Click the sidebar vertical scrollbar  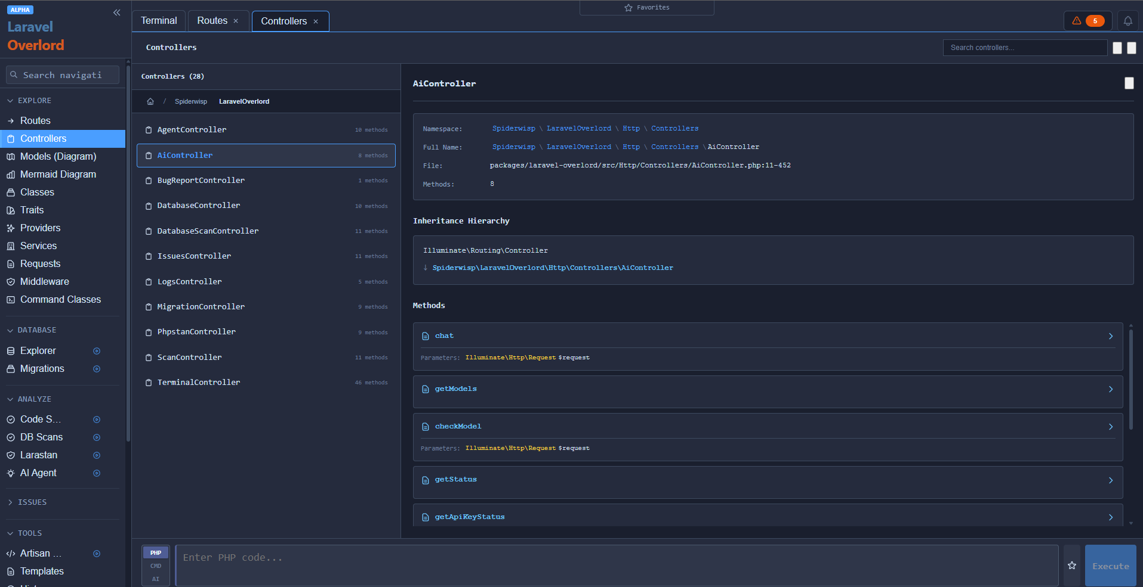pos(128,253)
